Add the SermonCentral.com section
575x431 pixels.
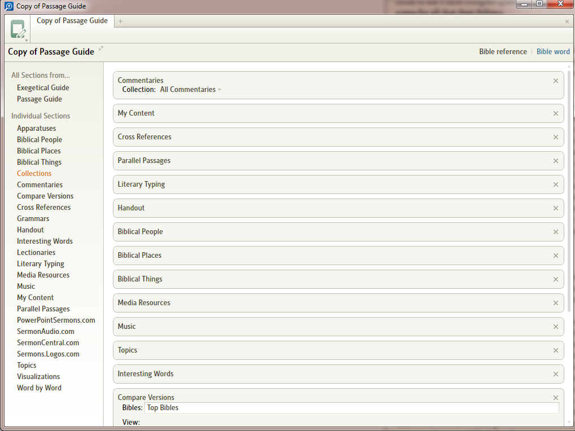[48, 342]
